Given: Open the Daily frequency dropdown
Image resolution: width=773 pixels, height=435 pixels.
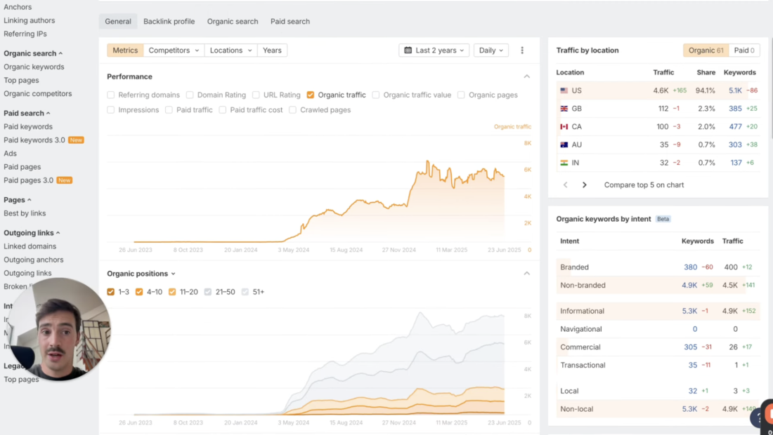Looking at the screenshot, I should [x=491, y=50].
